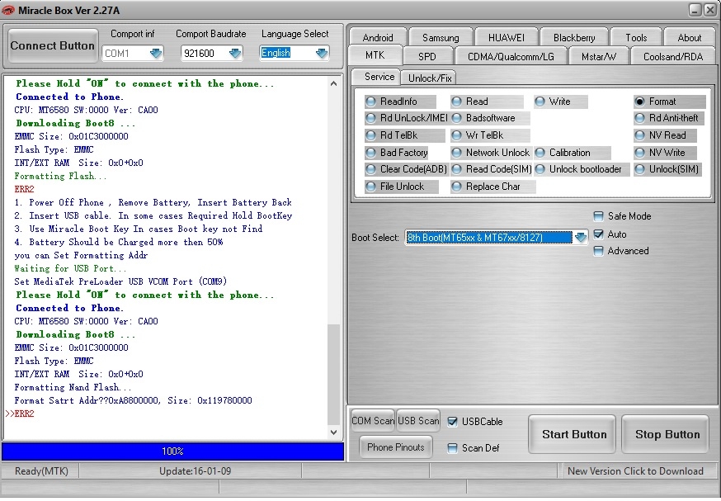
Task: Open the Comport inf dropdown arrow
Action: 156,54
